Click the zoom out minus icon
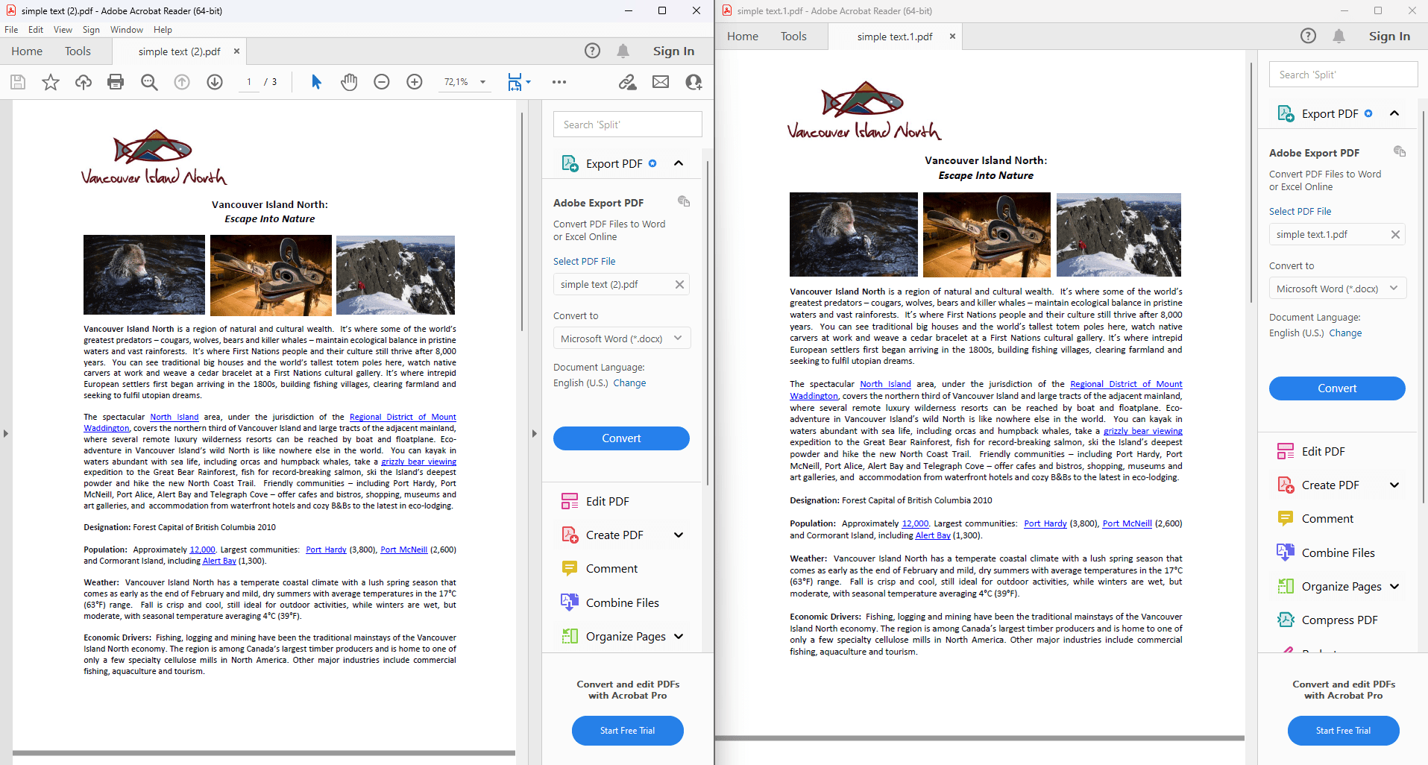1428x765 pixels. [382, 82]
